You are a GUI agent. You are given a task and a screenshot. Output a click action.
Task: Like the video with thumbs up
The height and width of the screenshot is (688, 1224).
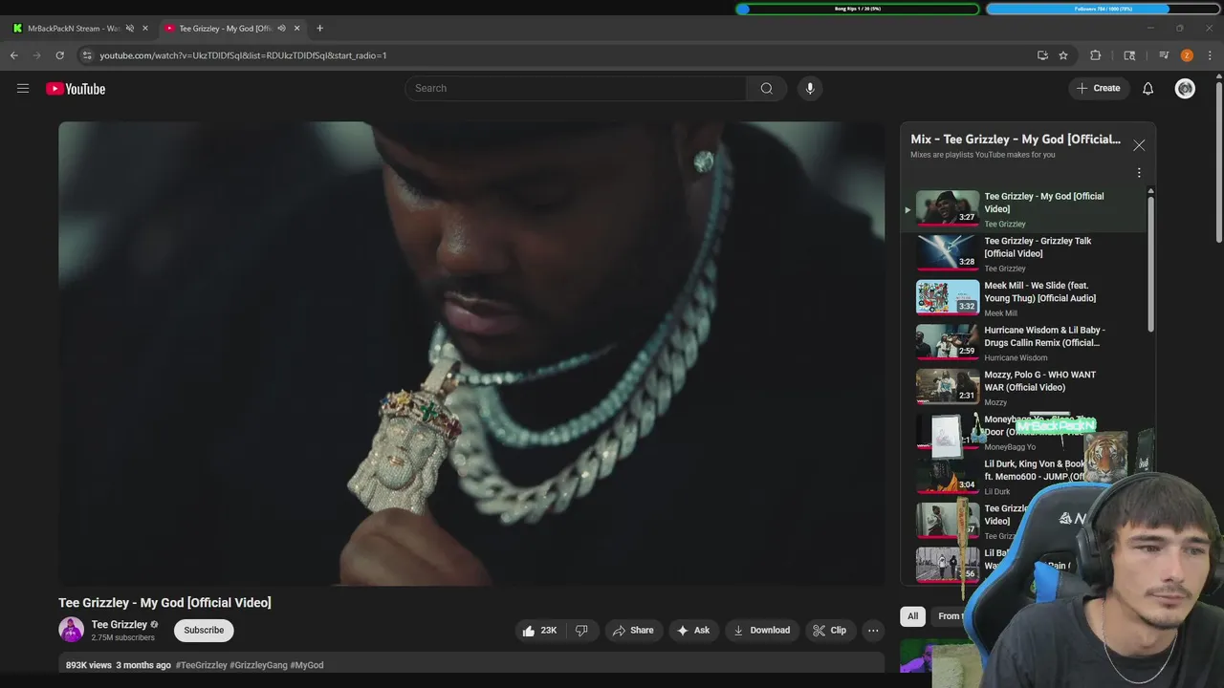click(539, 630)
